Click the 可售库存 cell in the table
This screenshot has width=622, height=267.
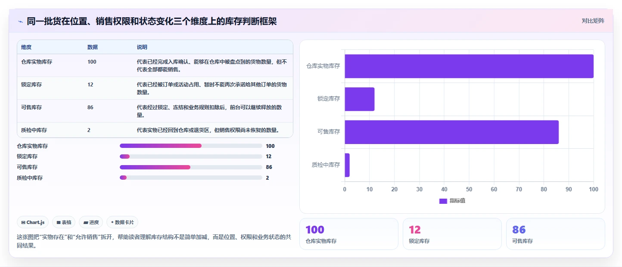coord(31,107)
